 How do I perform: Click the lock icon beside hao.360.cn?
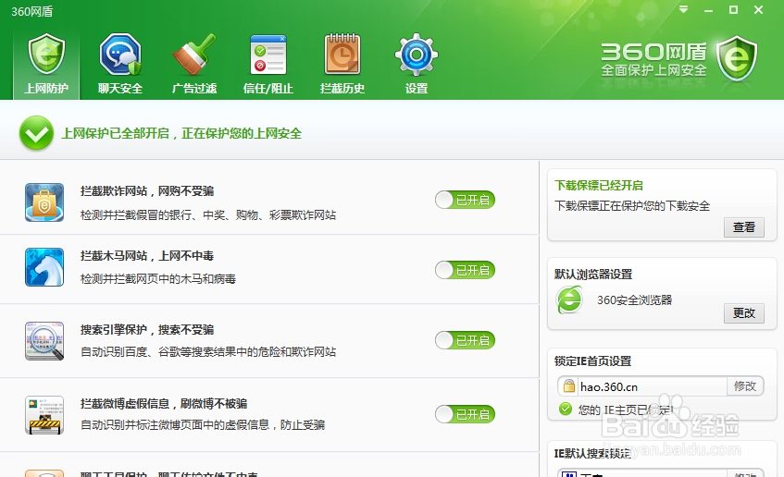568,386
